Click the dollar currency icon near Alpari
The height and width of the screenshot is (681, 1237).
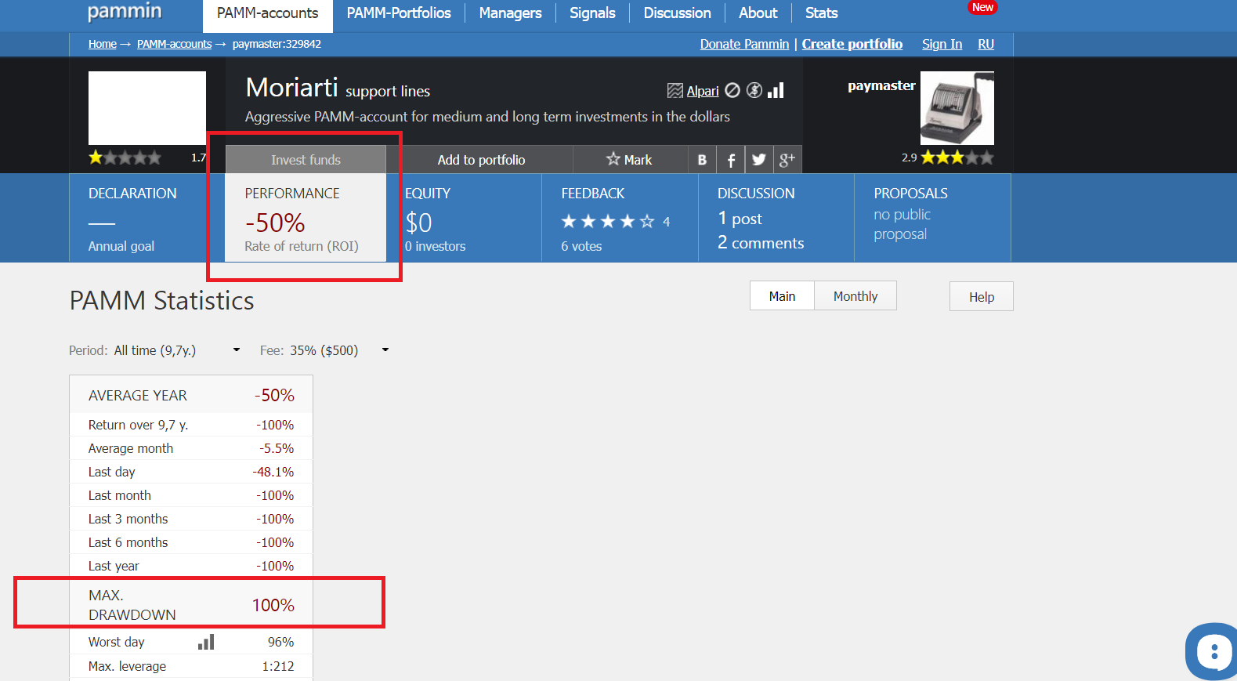(754, 91)
